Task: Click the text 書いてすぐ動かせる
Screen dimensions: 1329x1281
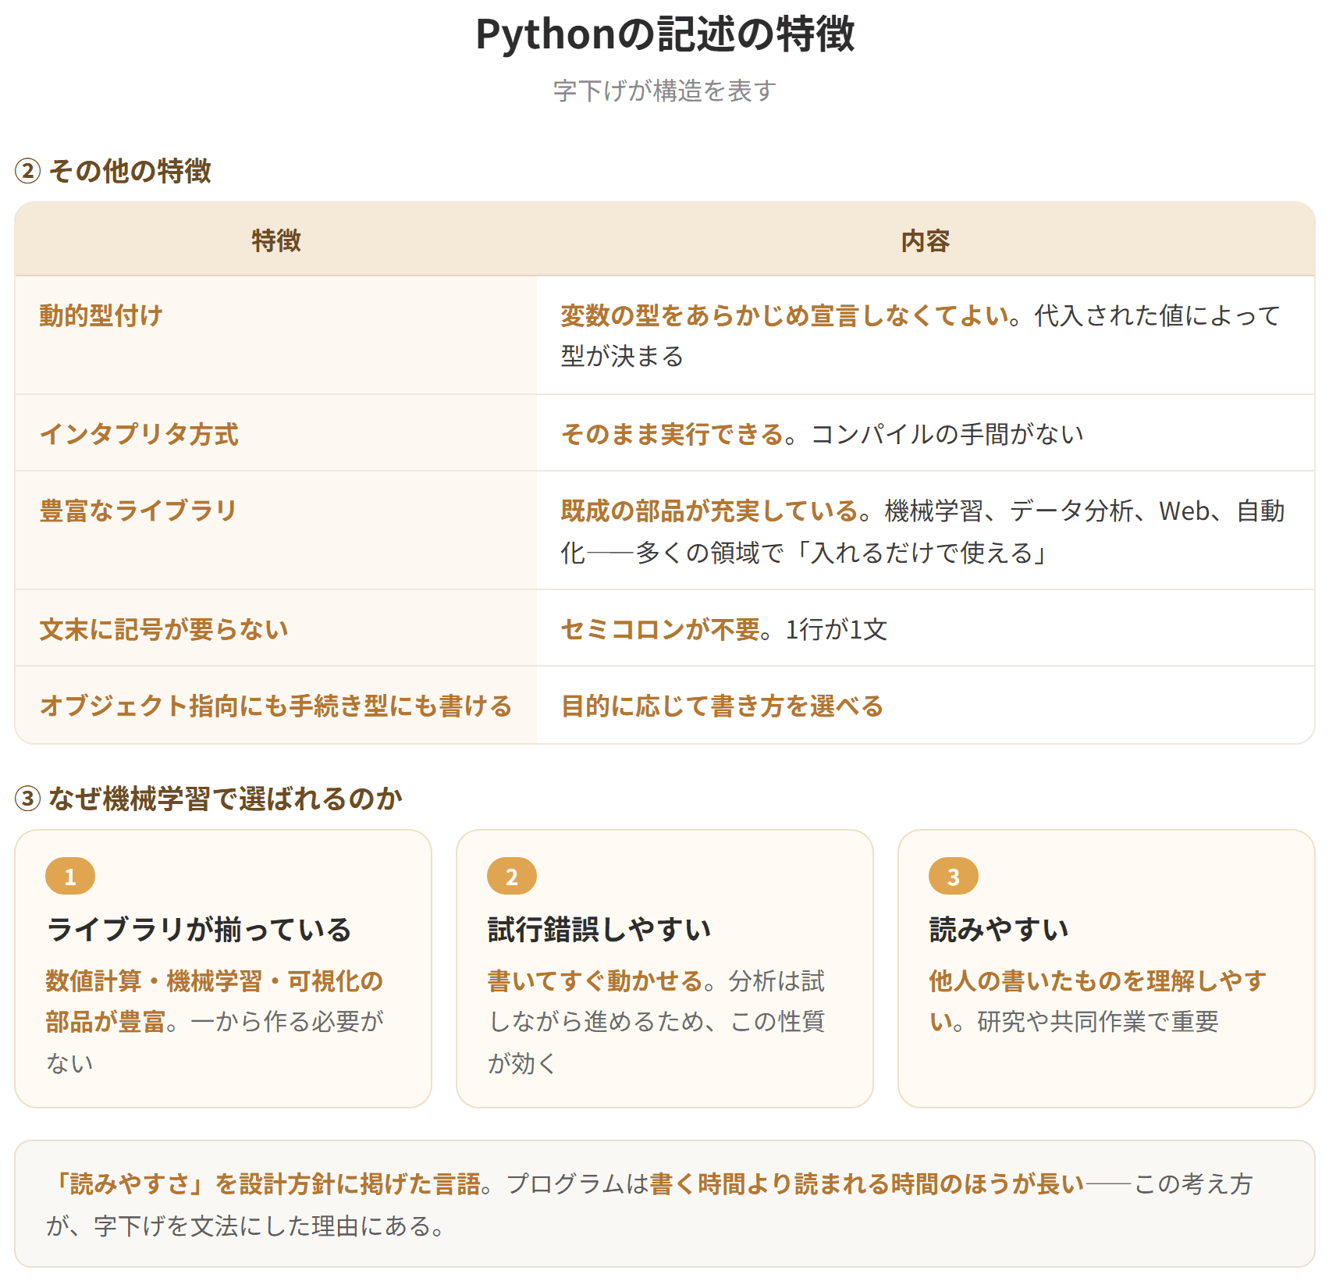Action: [595, 980]
